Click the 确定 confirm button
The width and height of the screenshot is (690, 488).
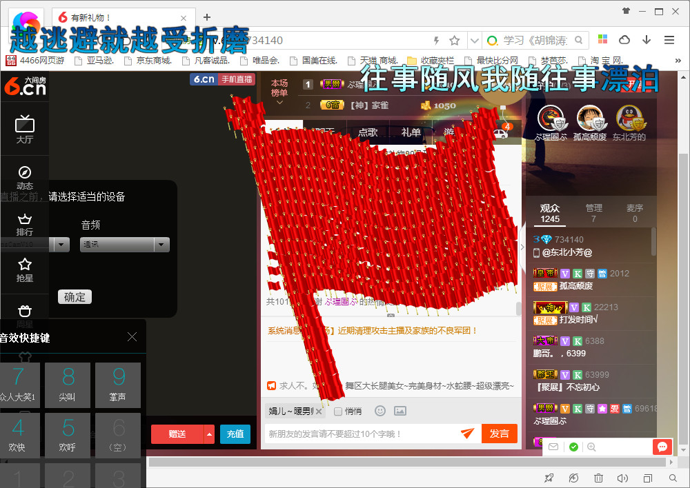click(75, 297)
